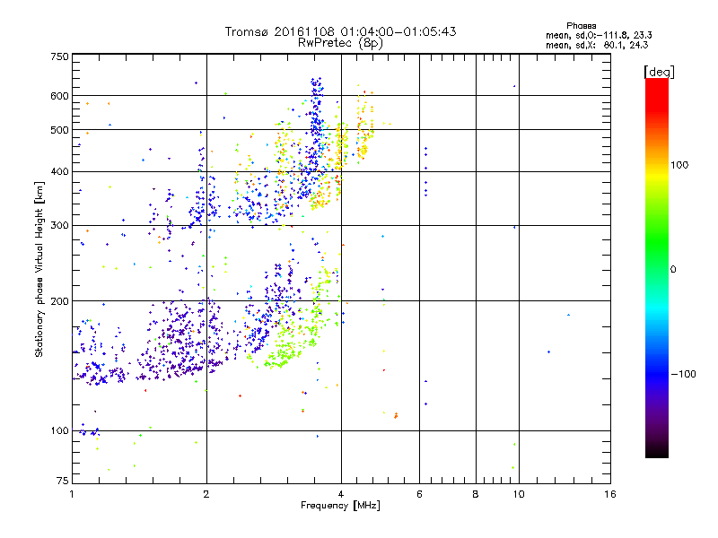Screen dimensions: 718x538
Task: Click the black bottom end of phase colorbar
Action: [657, 451]
